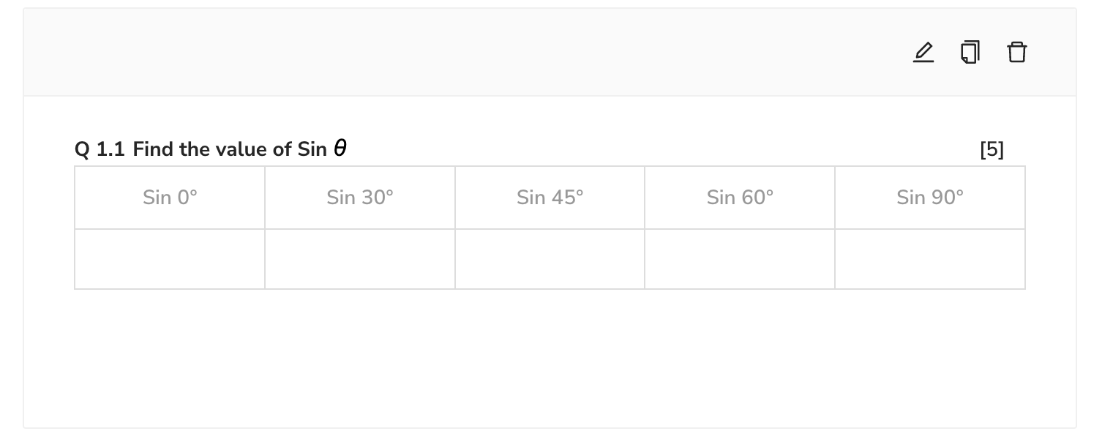The image size is (1102, 442).
Task: Click the empty cell under Sin 90°
Action: point(930,259)
